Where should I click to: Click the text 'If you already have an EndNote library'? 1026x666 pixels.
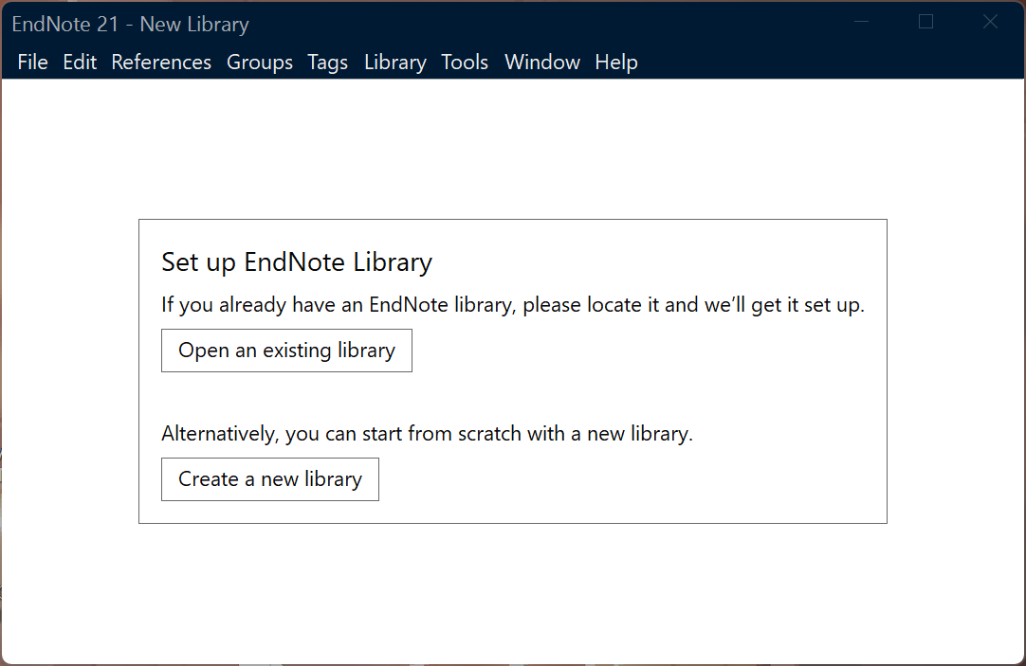(338, 305)
